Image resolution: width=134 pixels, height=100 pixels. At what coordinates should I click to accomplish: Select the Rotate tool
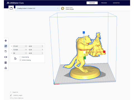6,52
